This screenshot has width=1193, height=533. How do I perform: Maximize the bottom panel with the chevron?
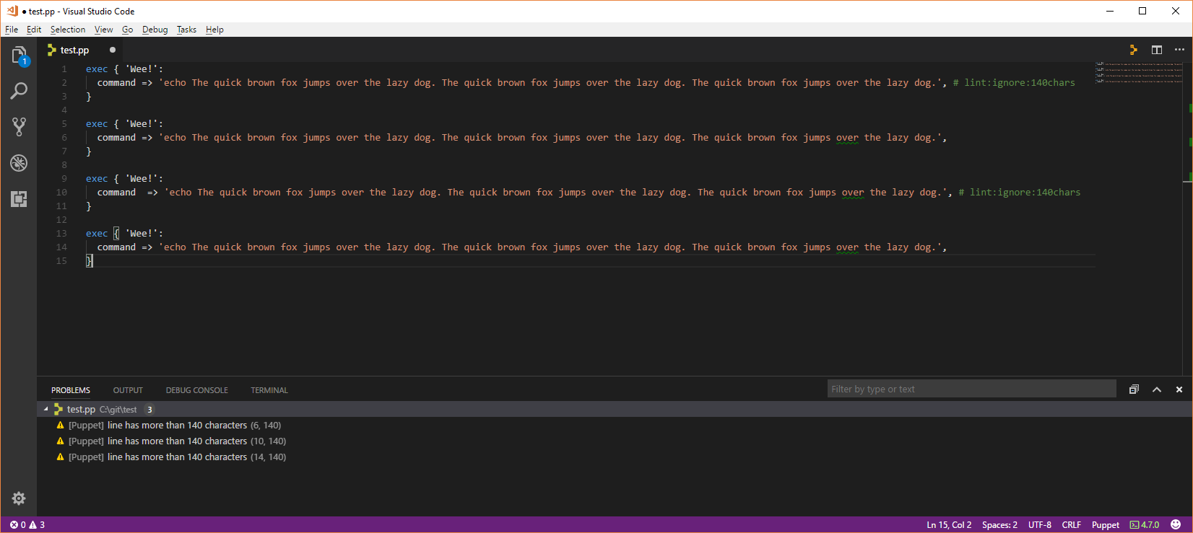coord(1157,389)
